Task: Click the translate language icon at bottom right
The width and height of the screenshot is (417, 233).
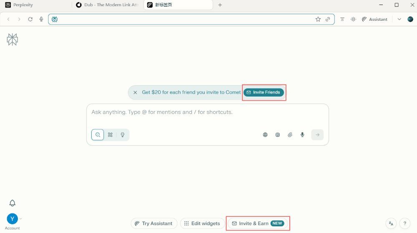Action: [x=391, y=223]
